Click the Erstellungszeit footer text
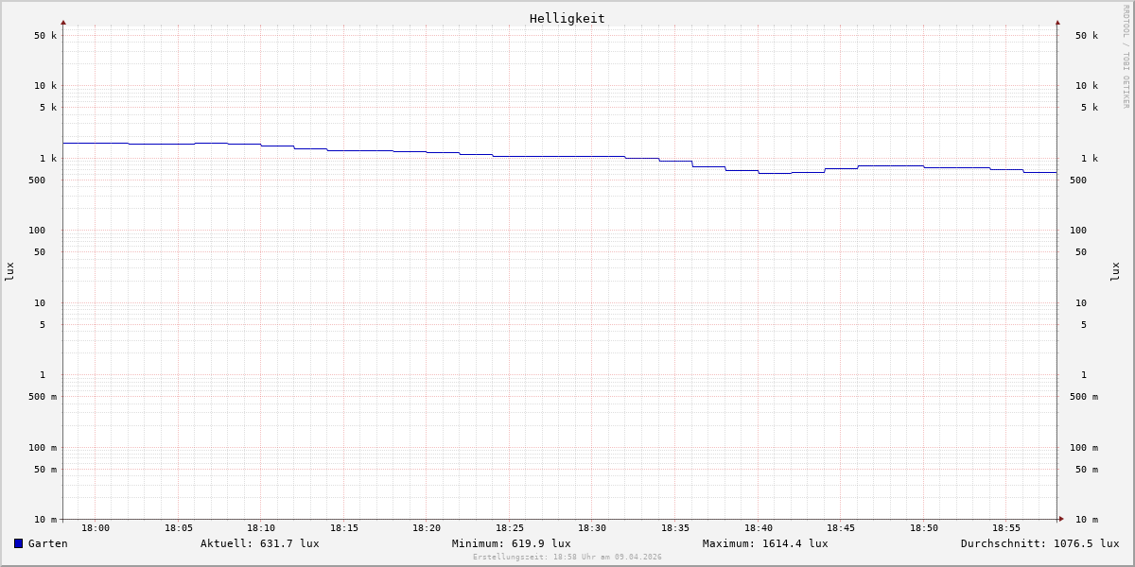 [x=567, y=558]
